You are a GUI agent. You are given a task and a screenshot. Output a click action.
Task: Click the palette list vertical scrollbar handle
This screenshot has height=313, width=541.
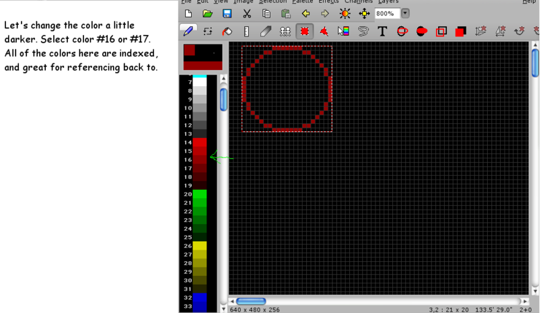pyautogui.click(x=223, y=100)
